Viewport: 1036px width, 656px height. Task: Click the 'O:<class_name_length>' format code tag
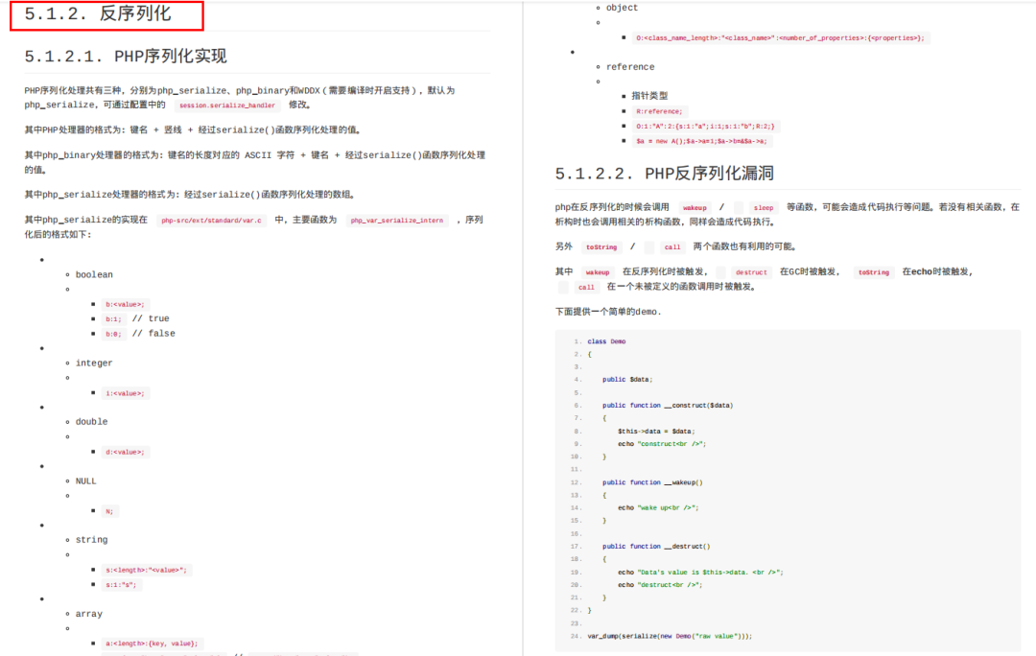pyautogui.click(x=780, y=38)
